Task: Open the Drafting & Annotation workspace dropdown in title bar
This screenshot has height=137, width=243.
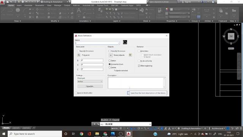Action: (x=54, y=2)
